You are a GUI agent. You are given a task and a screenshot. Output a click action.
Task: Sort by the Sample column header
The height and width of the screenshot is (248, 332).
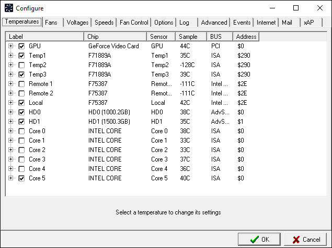click(191, 37)
